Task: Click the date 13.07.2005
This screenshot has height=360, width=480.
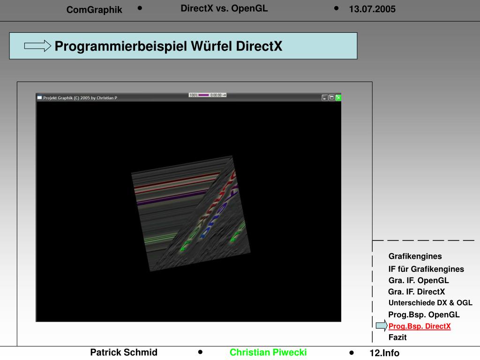Action: (372, 9)
